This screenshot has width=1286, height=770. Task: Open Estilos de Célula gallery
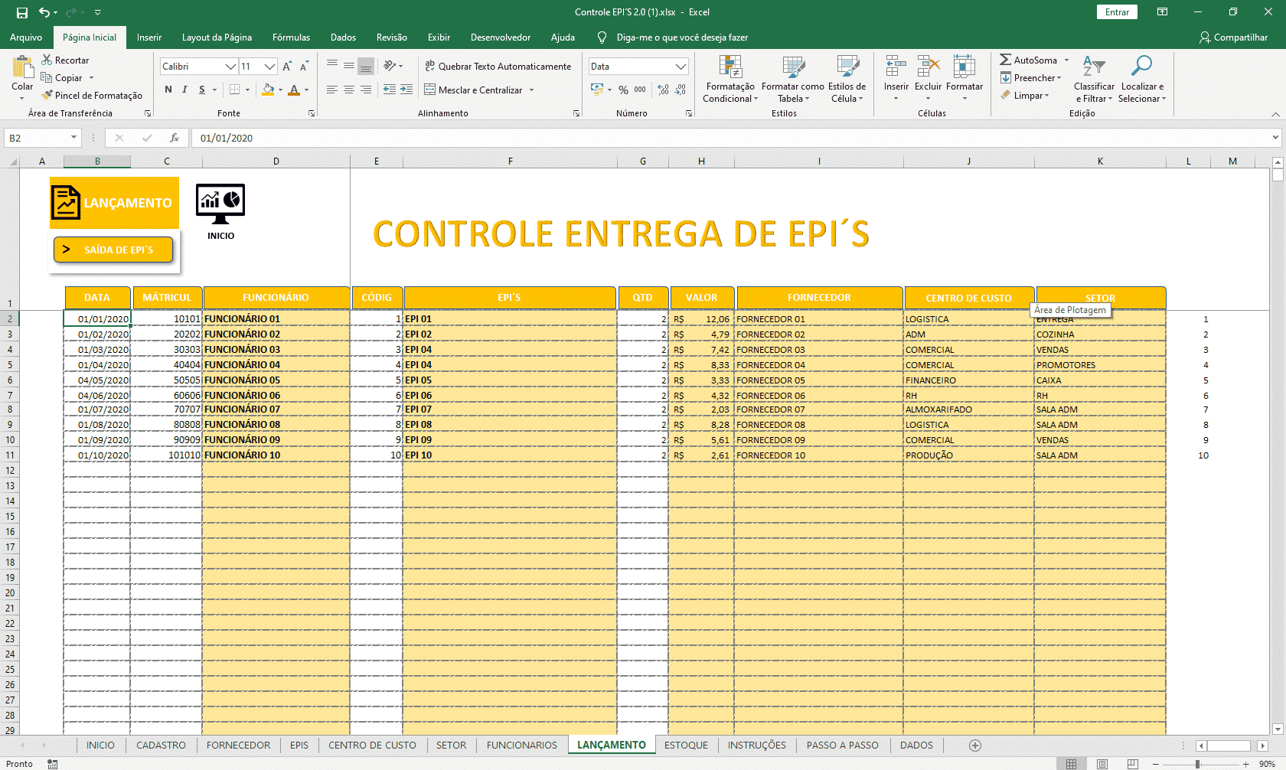pos(847,79)
